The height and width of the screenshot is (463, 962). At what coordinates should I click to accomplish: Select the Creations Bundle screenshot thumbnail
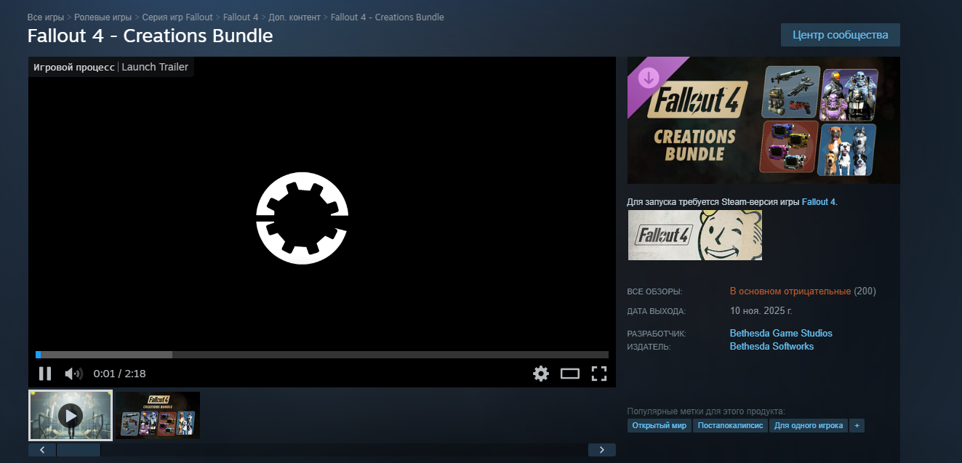click(x=158, y=416)
